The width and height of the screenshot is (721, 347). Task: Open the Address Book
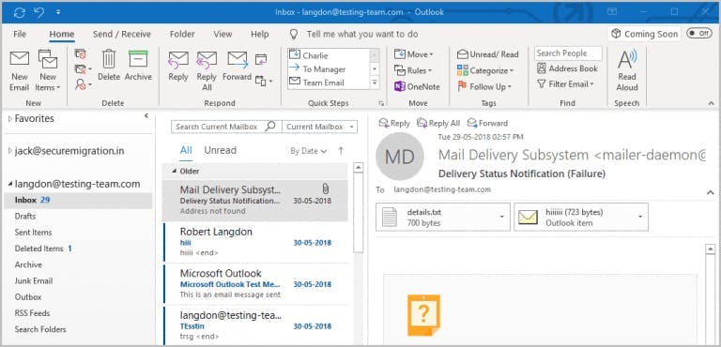567,68
